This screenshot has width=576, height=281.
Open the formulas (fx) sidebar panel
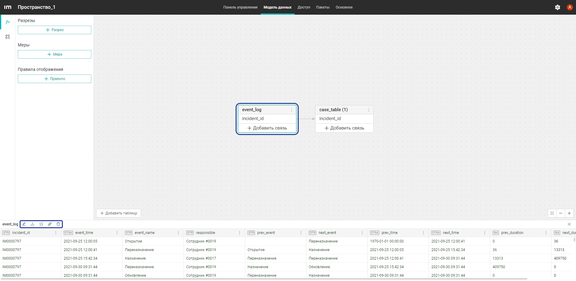[8, 22]
